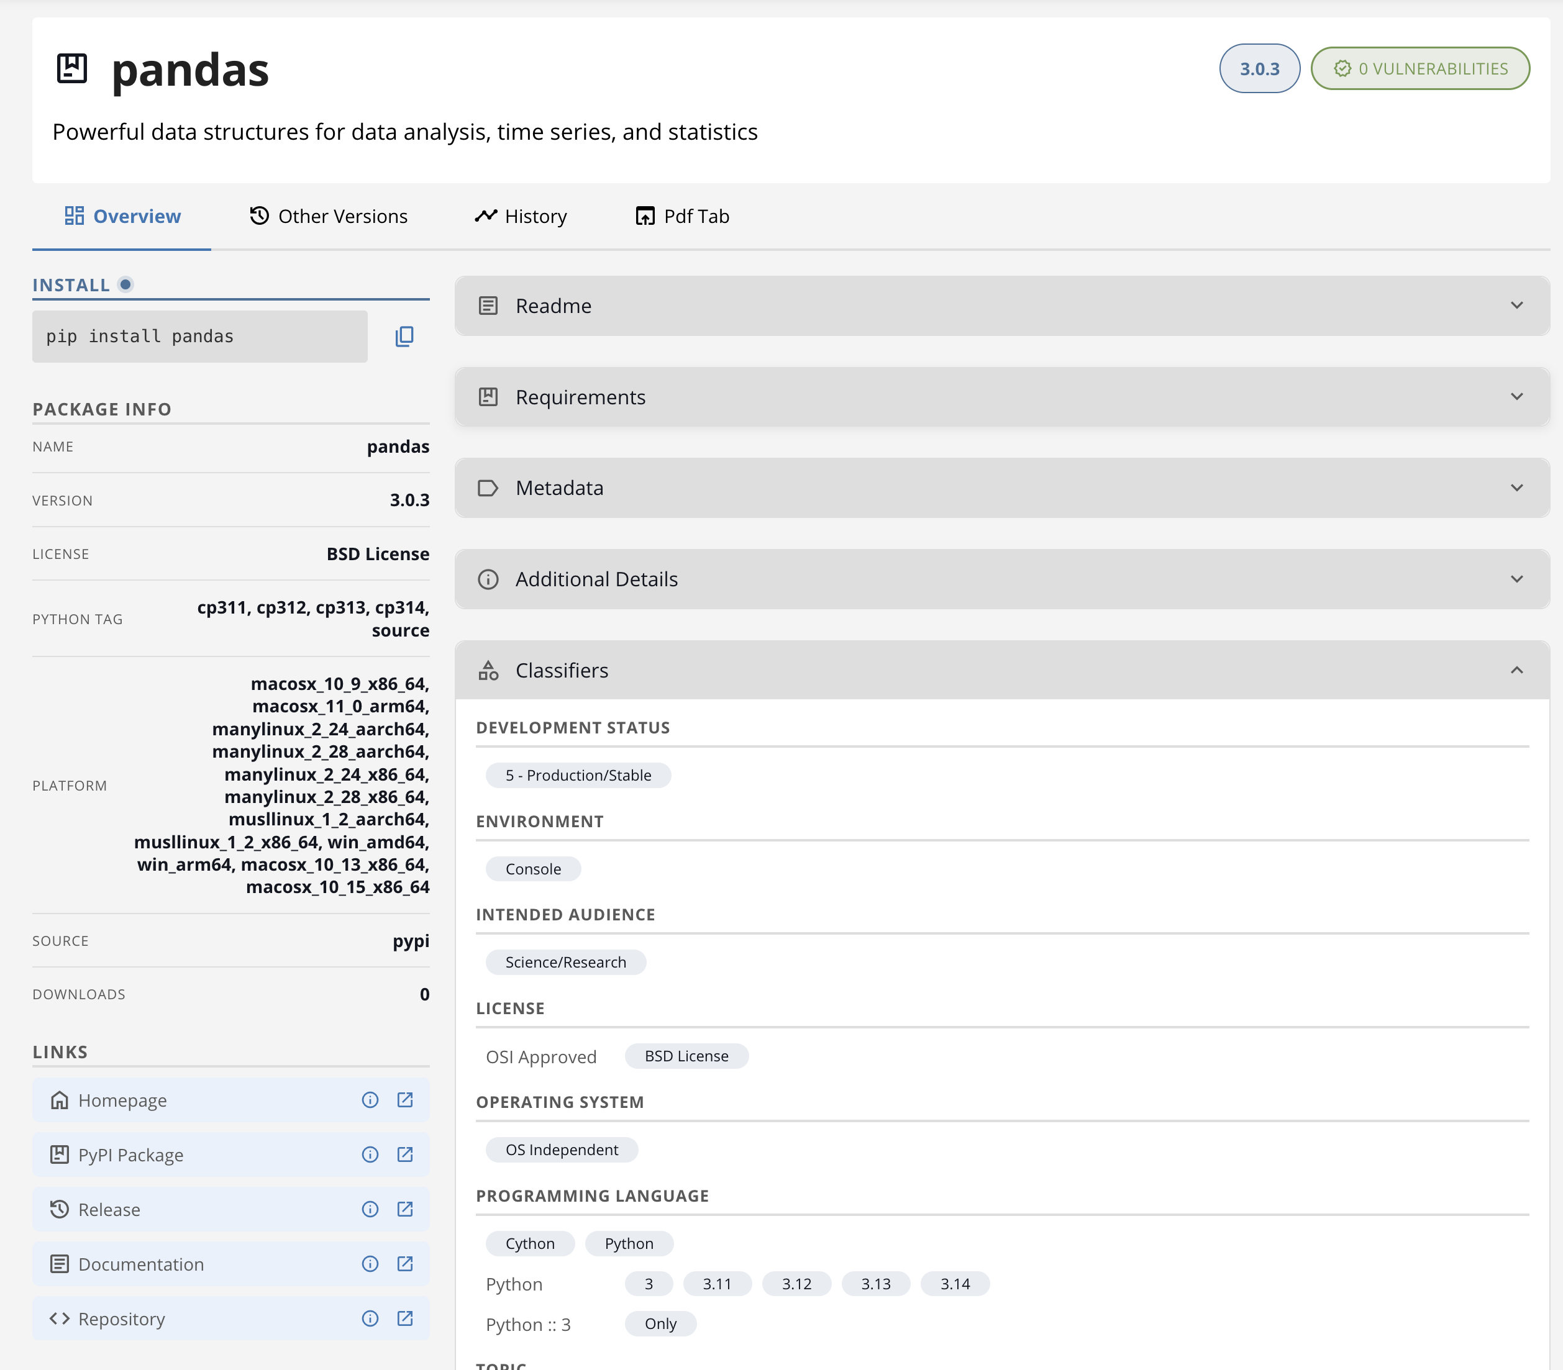Viewport: 1563px width, 1370px height.
Task: Click the code brackets icon beside Repository
Action: pyautogui.click(x=60, y=1319)
